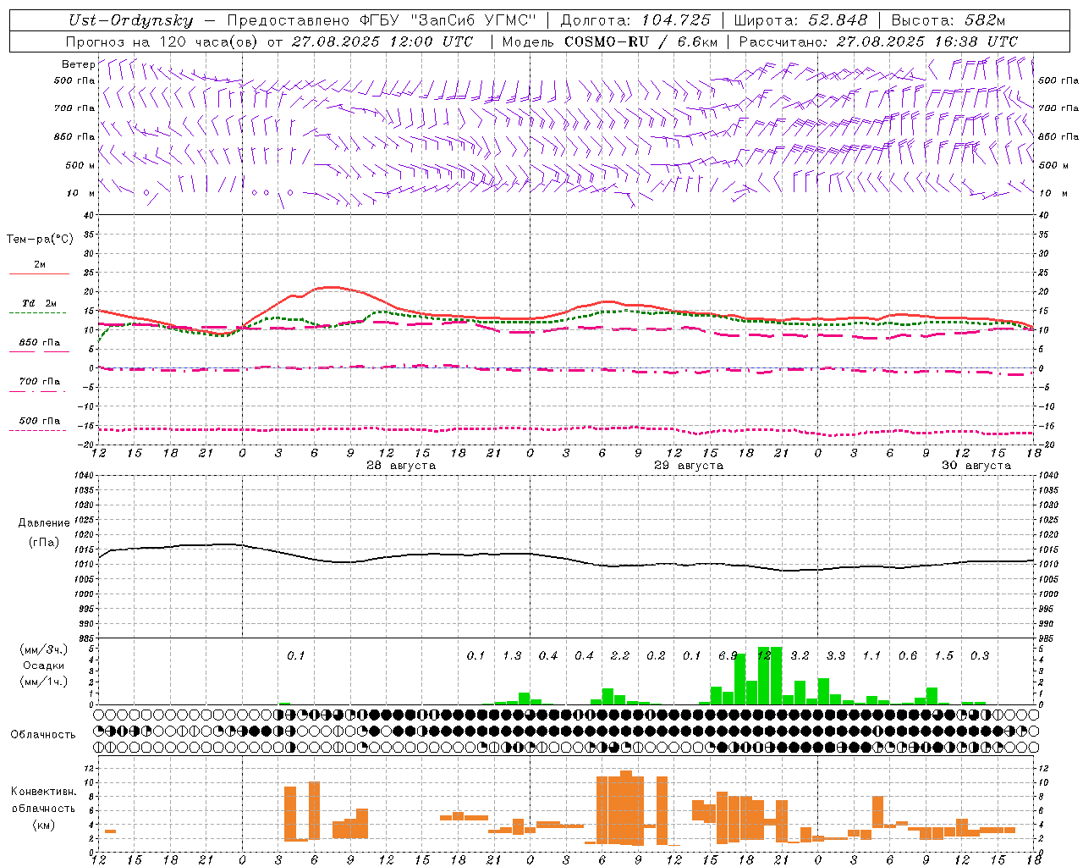
Task: Click the Конвективн. panel label
Action: (x=43, y=792)
